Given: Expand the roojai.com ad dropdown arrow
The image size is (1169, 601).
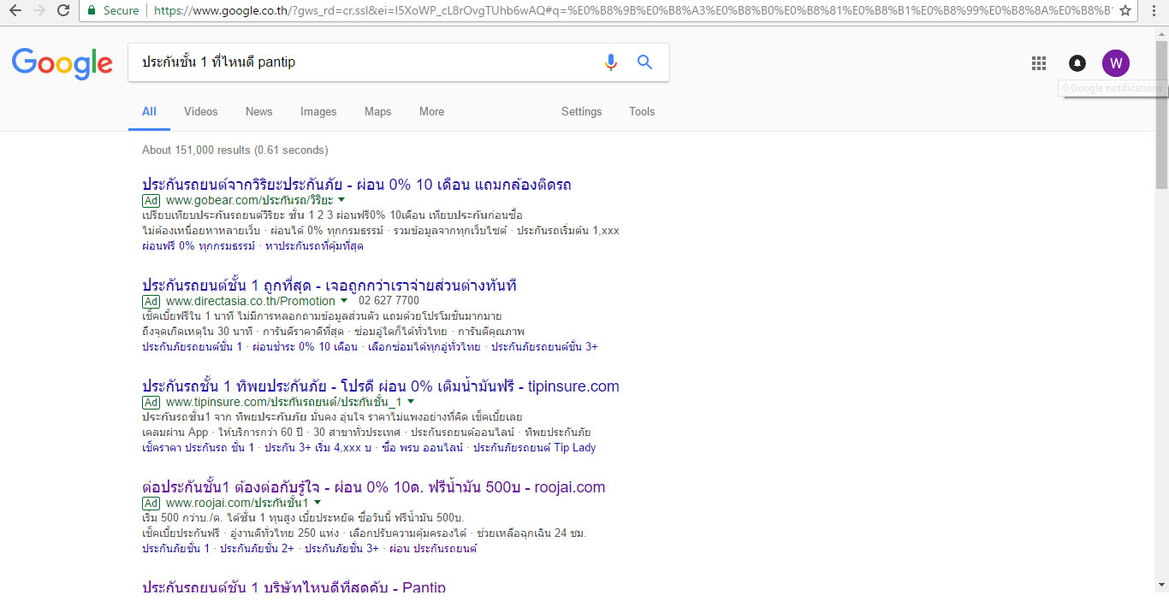Looking at the screenshot, I should (317, 503).
